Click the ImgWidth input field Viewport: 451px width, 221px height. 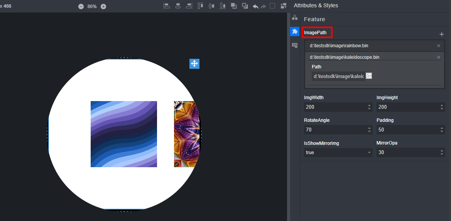pyautogui.click(x=335, y=107)
